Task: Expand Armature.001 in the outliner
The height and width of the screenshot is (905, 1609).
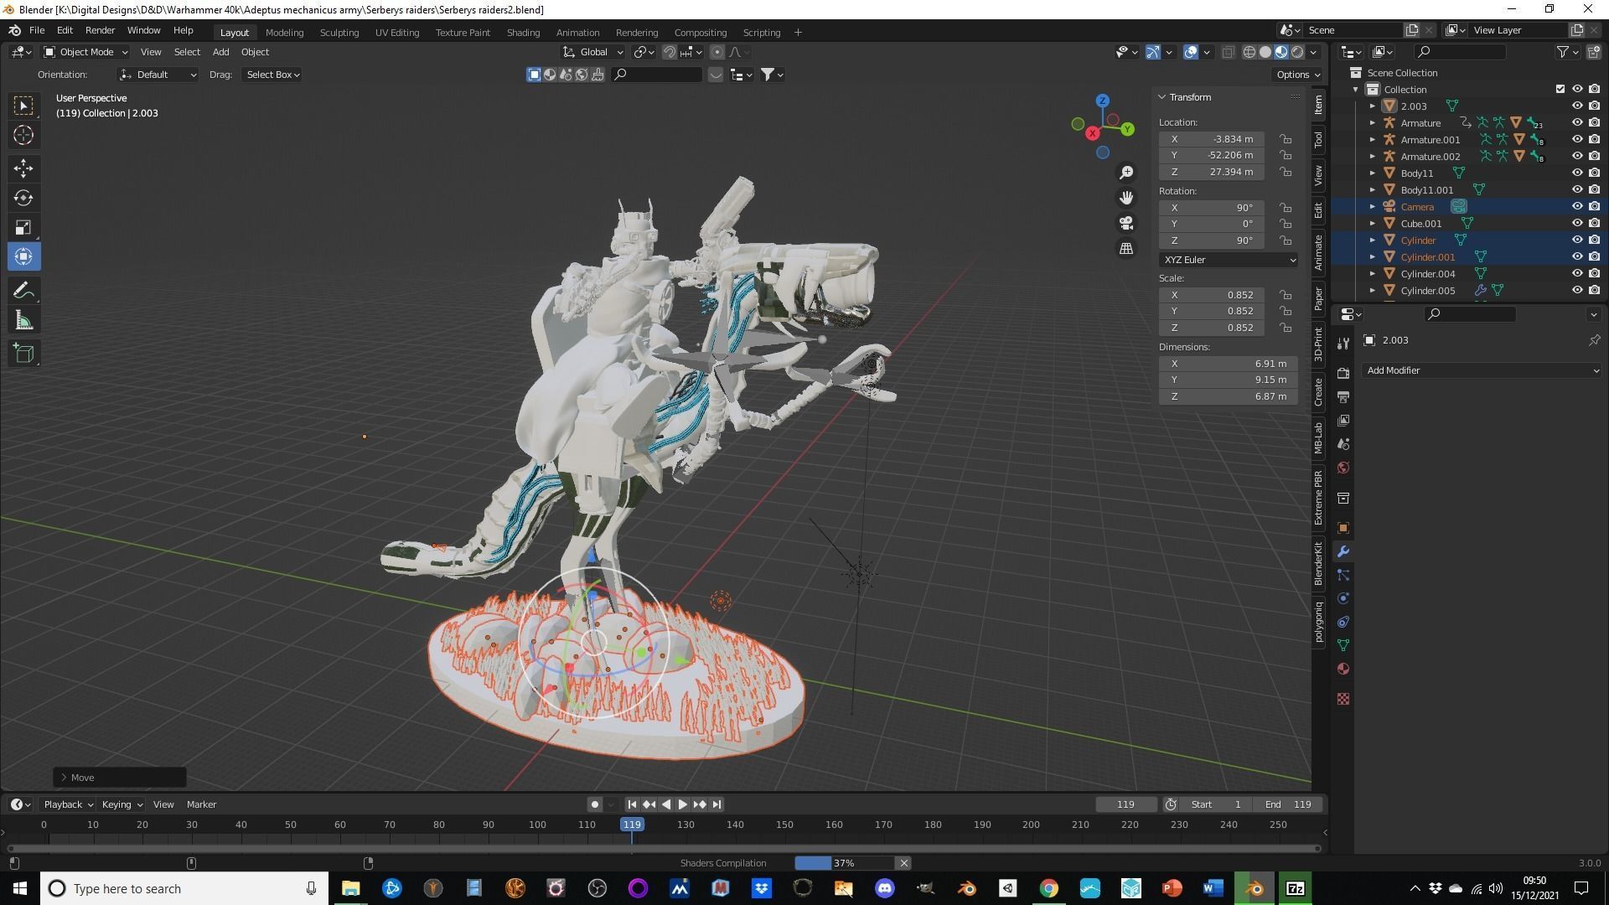Action: click(1373, 140)
